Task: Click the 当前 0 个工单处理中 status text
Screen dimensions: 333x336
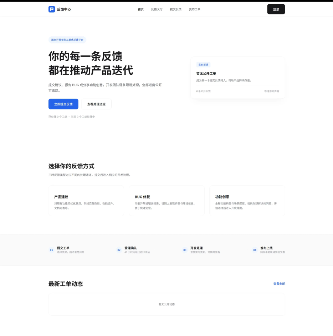Action: 83,117
